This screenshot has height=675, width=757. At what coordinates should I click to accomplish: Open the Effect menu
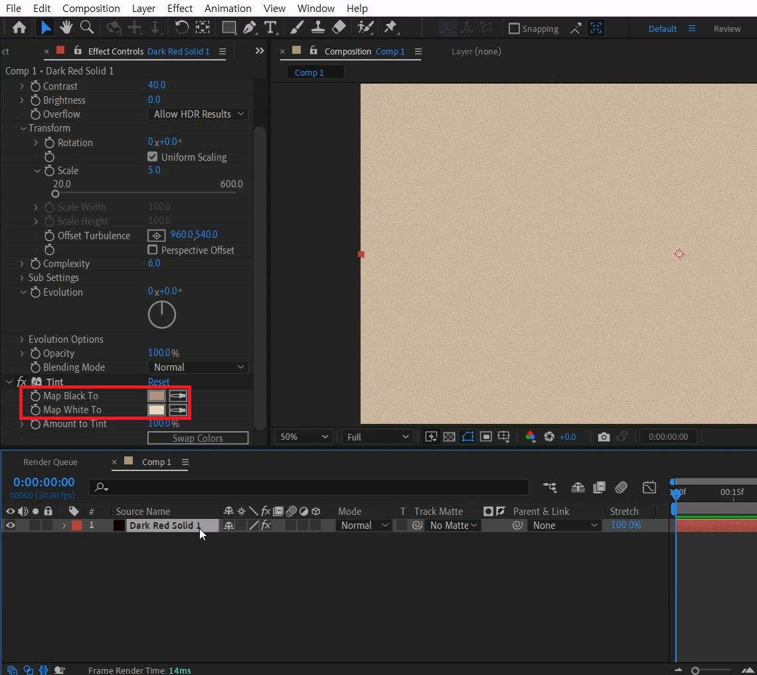[179, 8]
